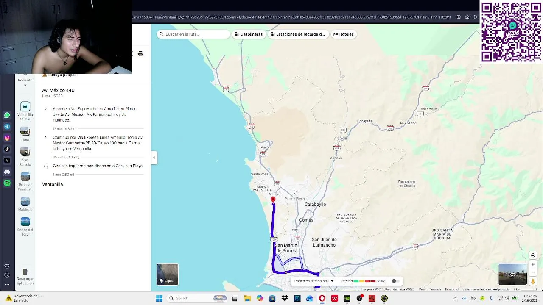The width and height of the screenshot is (543, 305).
Task: Open the Windows Start menu
Action: tap(159, 298)
